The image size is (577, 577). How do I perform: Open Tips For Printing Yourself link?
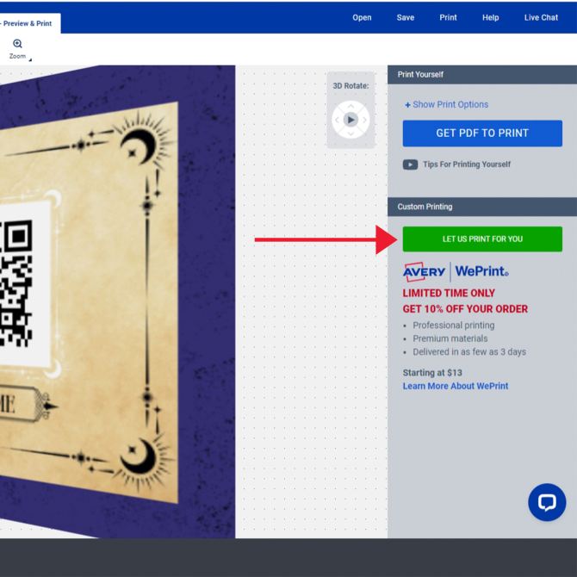467,164
